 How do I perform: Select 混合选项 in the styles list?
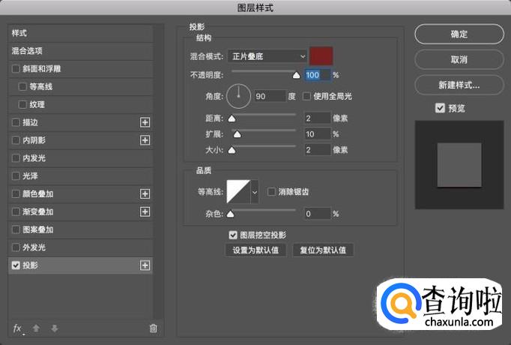[x=27, y=51]
